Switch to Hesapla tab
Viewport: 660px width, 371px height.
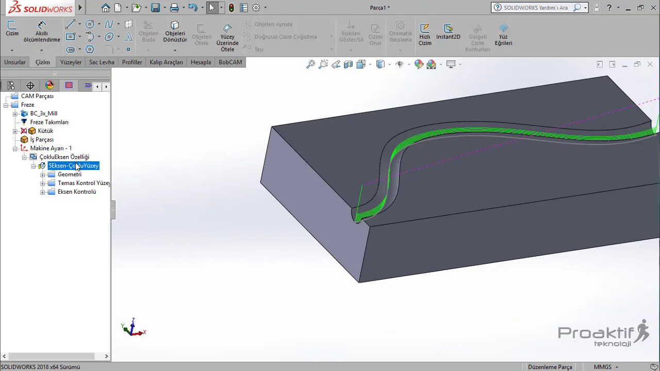coord(201,62)
